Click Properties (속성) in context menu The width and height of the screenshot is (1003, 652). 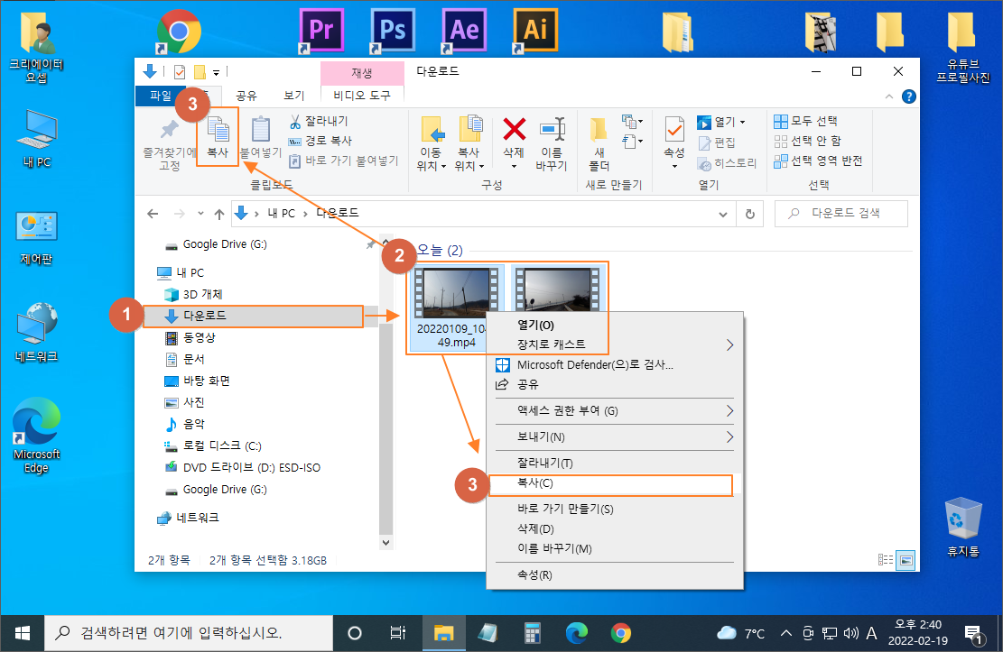(615, 574)
